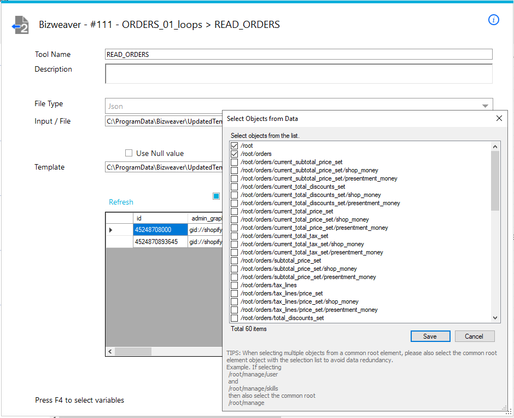Check current_total_price_set/presentment_money box
The image size is (514, 418).
pyautogui.click(x=234, y=228)
